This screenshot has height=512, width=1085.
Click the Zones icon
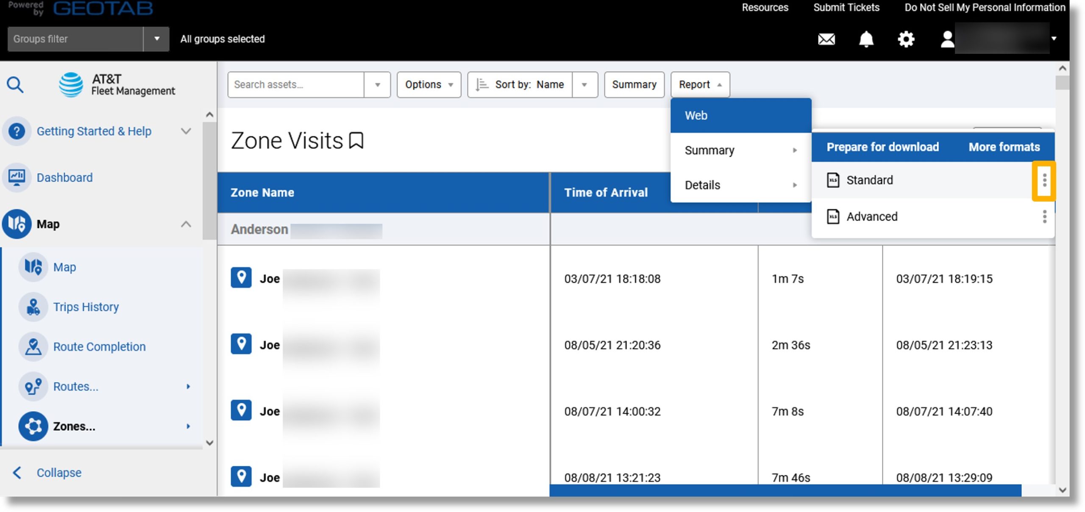(33, 426)
